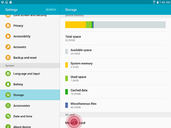Screen dimensions: 171x128
Task: Tap Cached data to clear cache
Action: tap(115, 92)
